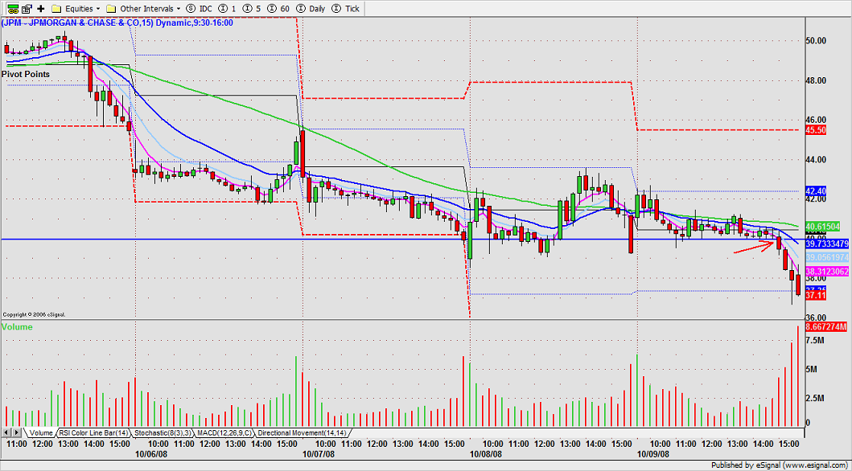Screen dimensions: 852x471
Task: Click the 10/06/08 date label
Action: coord(152,453)
